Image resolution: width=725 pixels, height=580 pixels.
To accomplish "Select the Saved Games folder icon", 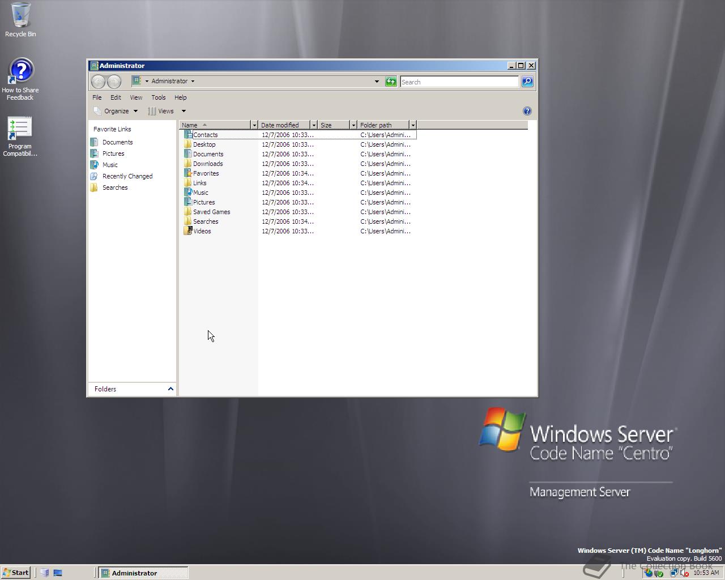I will coord(188,212).
